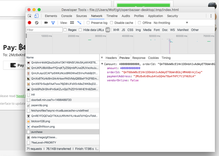Select the All filter type toggle
Screen dimensions: 219x156
108,30
